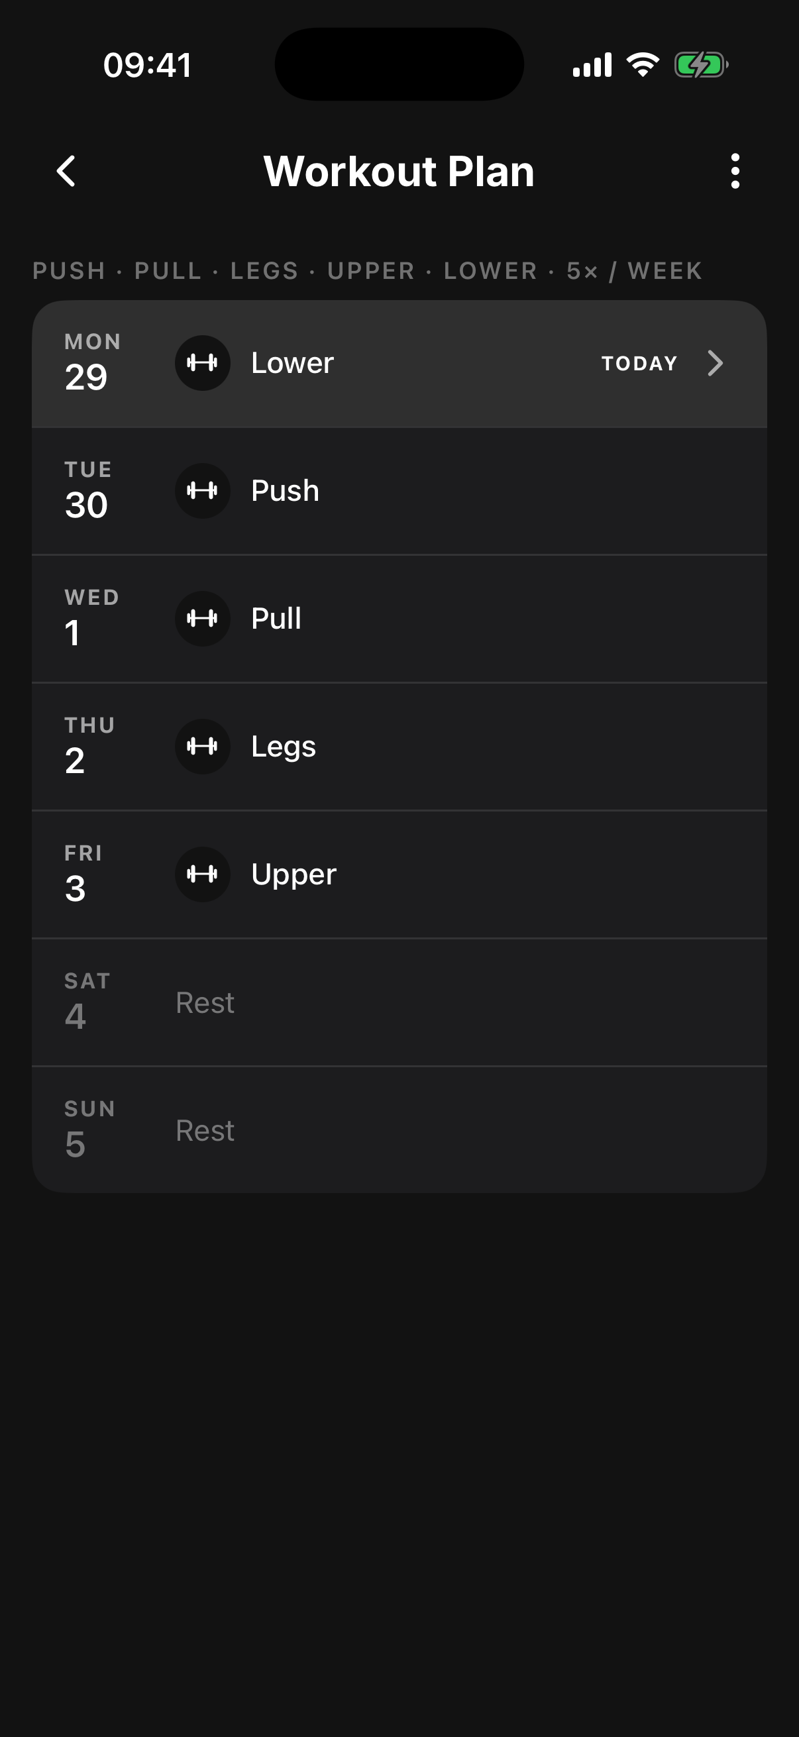Viewport: 799px width, 1737px height.
Task: Open the Push workout label
Action: (x=285, y=491)
